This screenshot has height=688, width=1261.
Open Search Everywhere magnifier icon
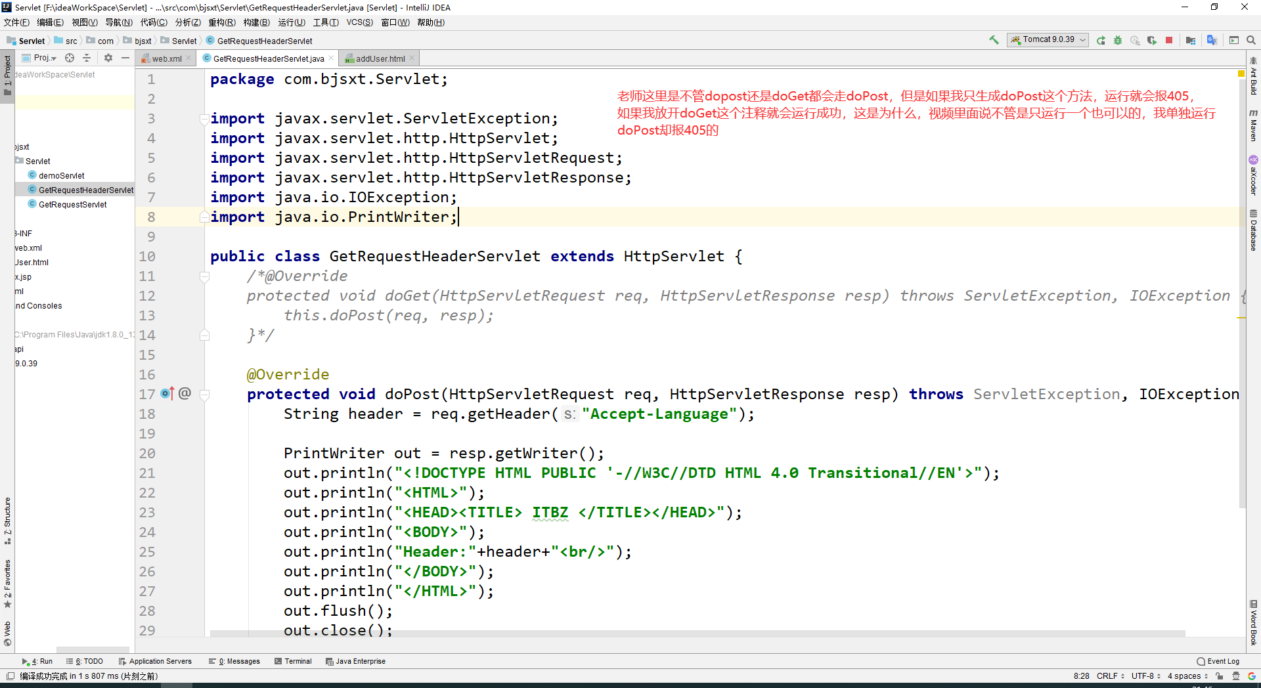1251,40
